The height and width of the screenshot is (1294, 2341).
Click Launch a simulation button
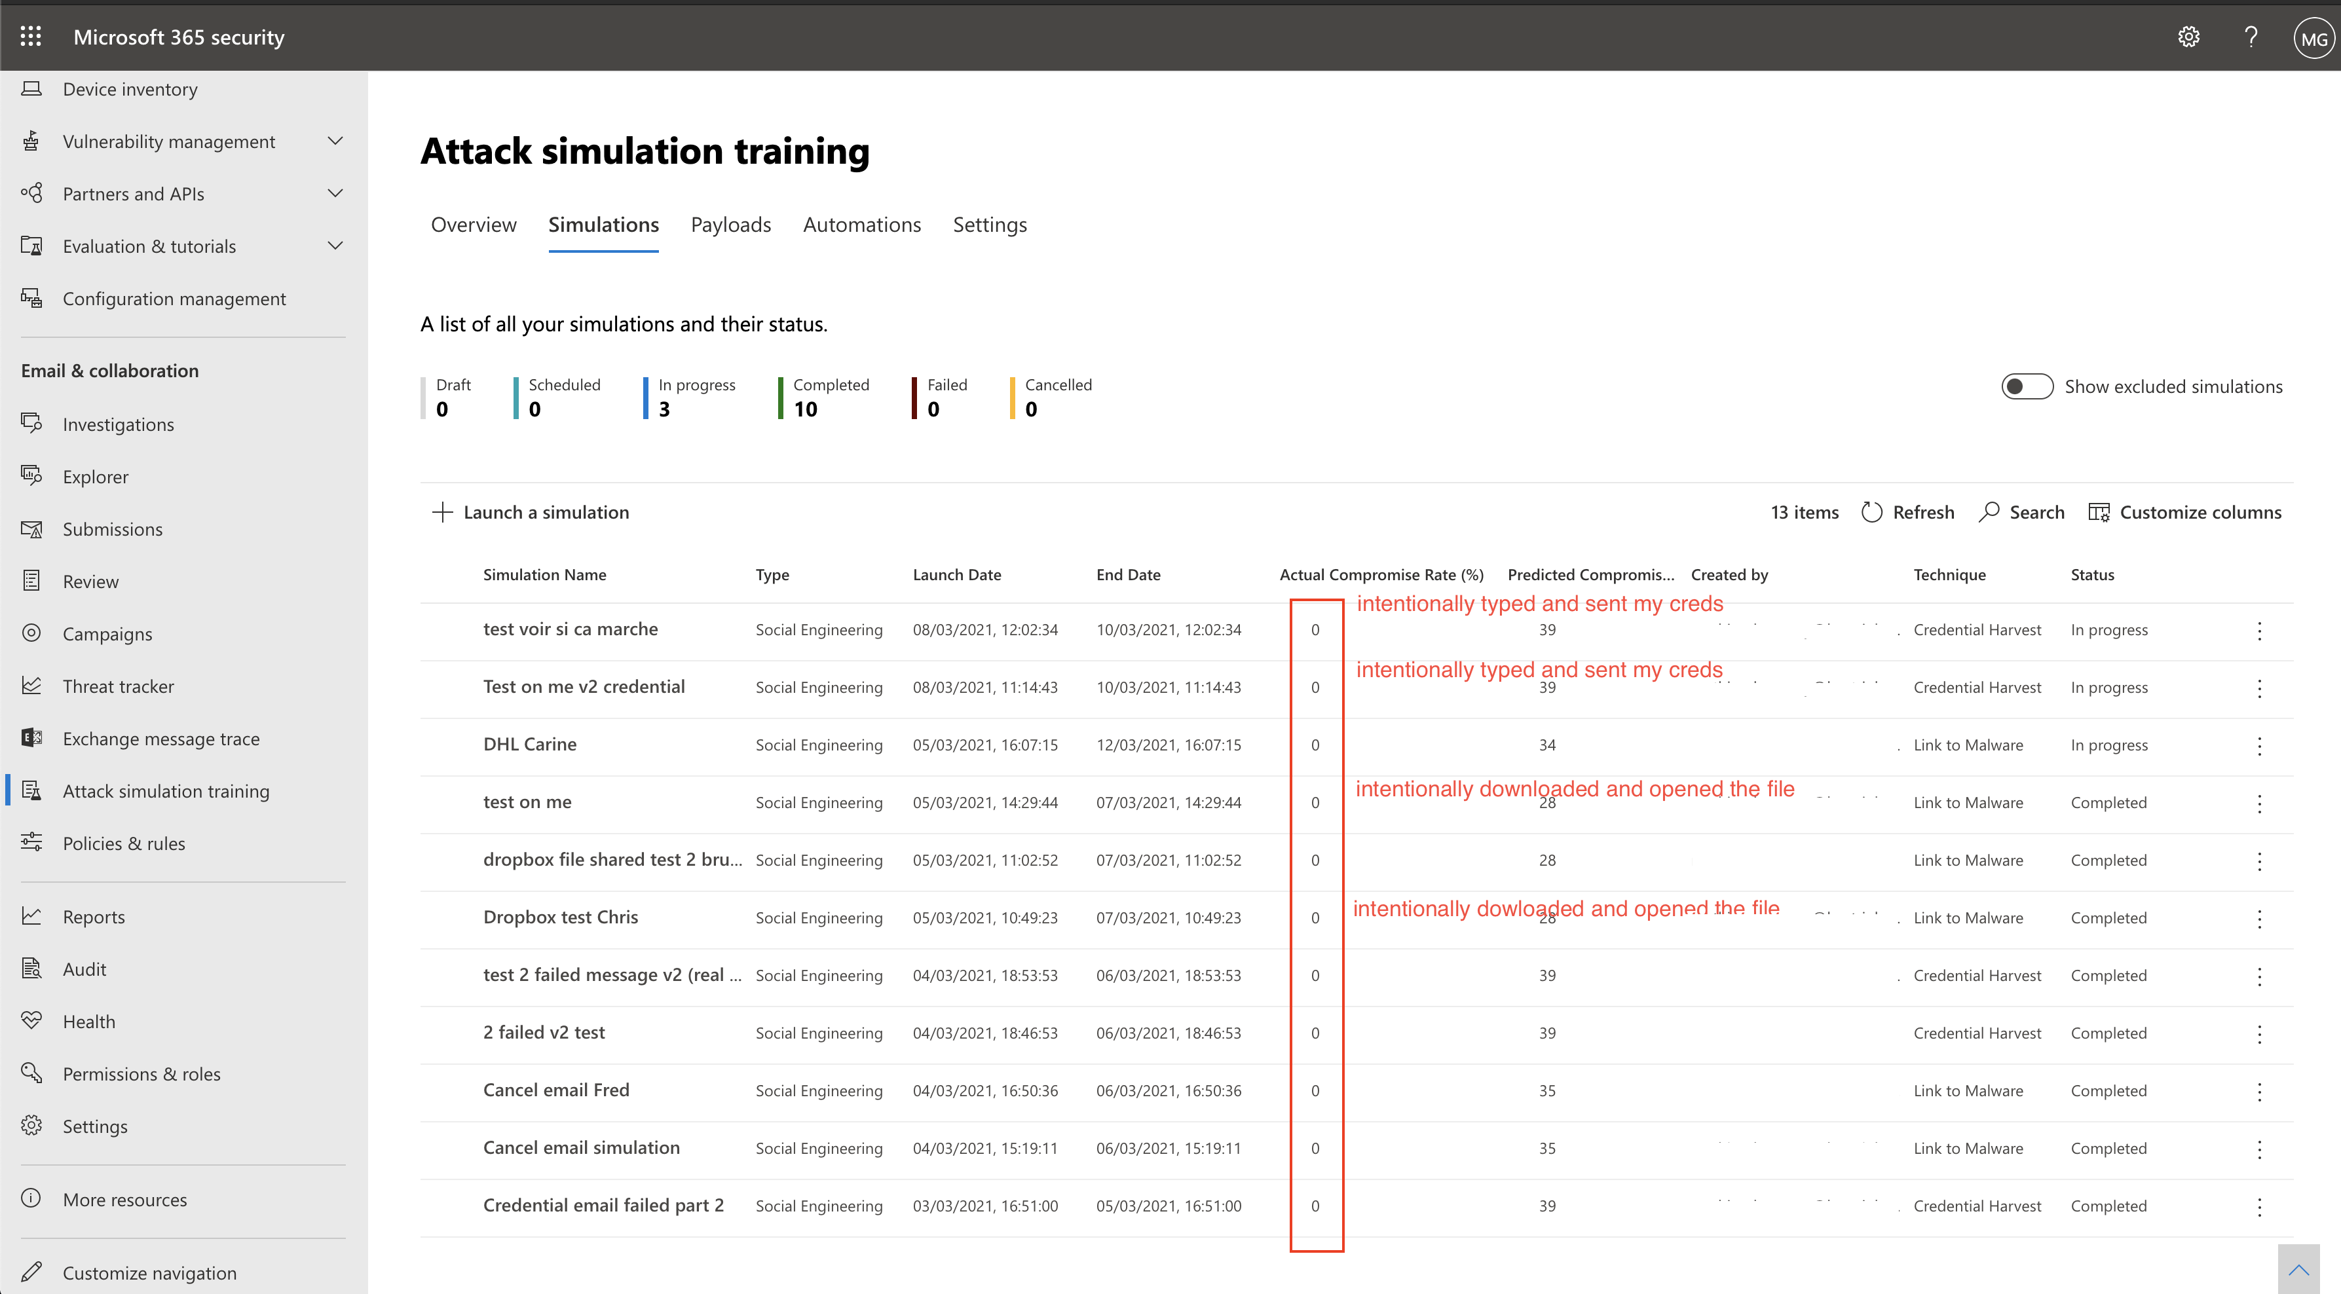click(530, 513)
